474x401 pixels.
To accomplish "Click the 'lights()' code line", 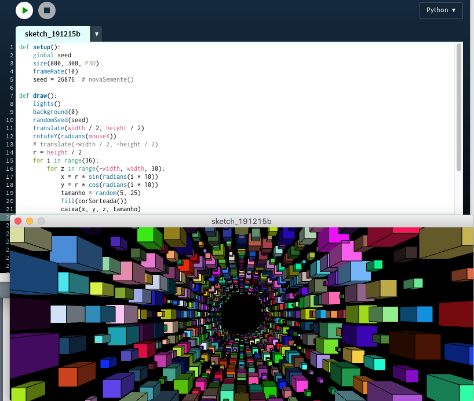I will [x=46, y=104].
